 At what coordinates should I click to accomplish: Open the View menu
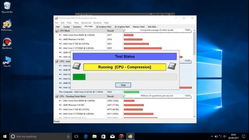(69, 23)
